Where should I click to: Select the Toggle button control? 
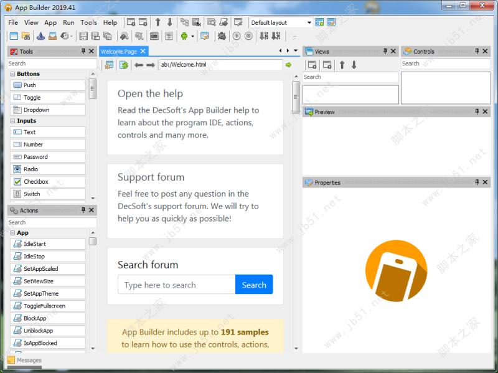[x=48, y=98]
